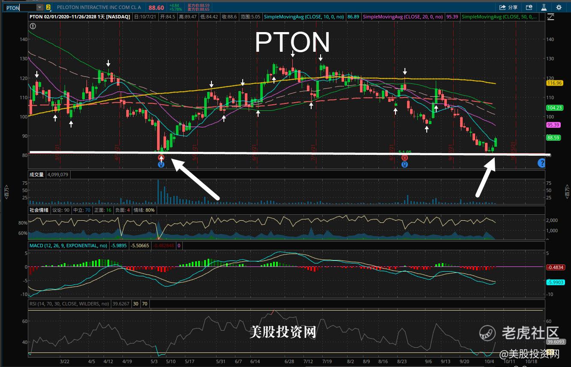This screenshot has width=571, height=367.
Task: Click the 议论: 90 sentiment value
Action: tap(61, 210)
